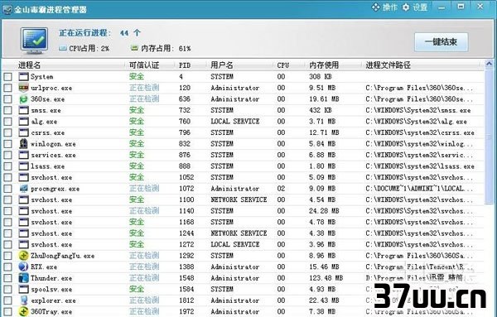
Task: Click the monitor checkmark icon in header
Action: click(x=34, y=40)
